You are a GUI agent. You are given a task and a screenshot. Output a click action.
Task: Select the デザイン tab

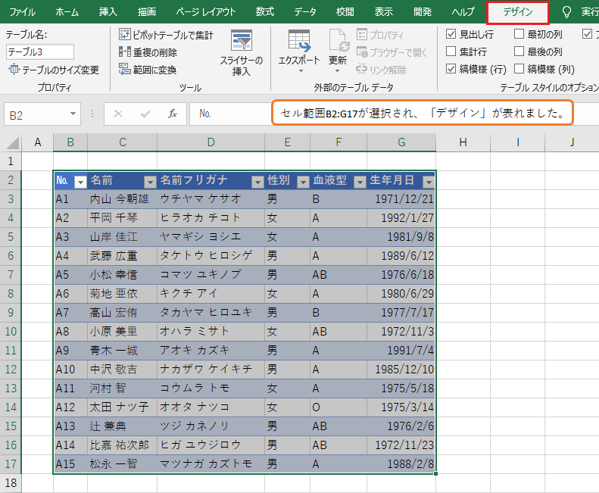click(x=518, y=12)
